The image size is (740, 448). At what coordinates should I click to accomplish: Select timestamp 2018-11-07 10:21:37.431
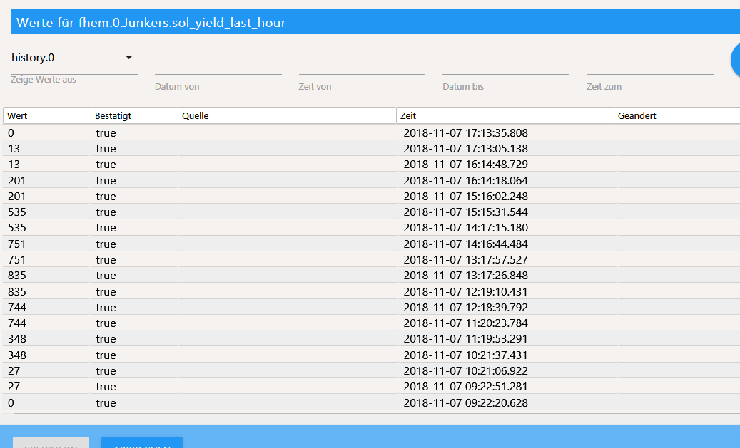point(465,355)
